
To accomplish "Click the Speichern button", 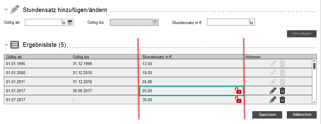I will coord(267,115).
